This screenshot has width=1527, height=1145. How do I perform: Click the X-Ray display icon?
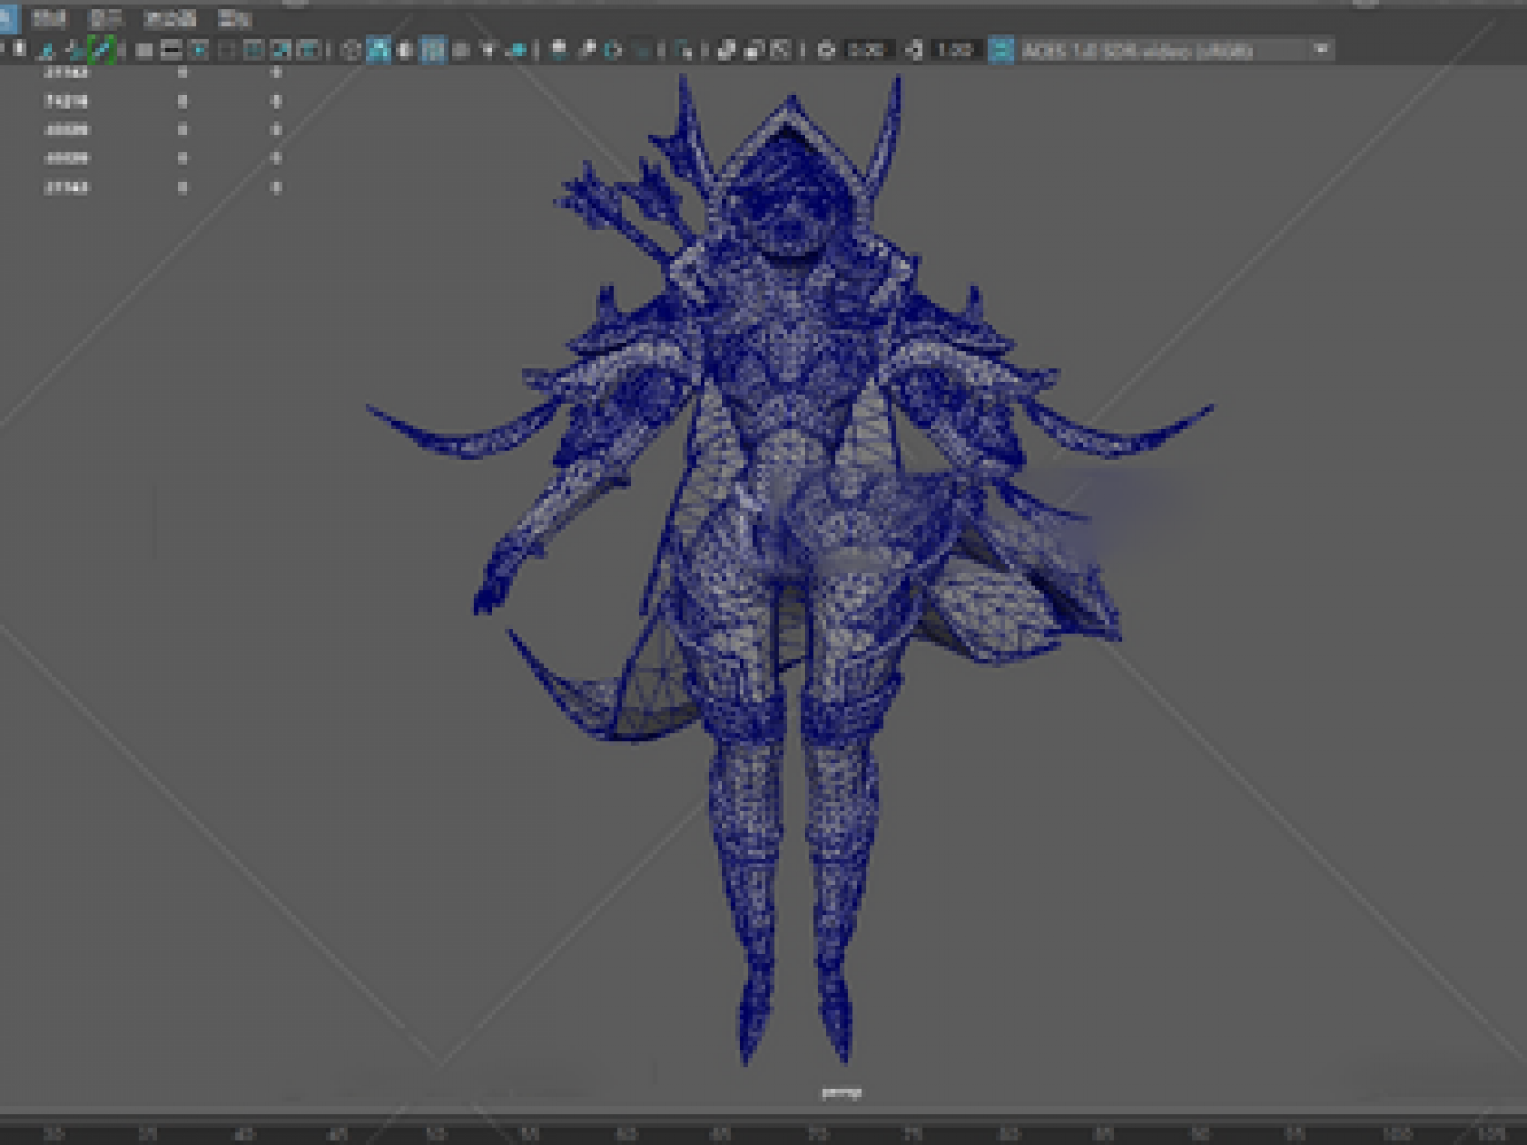pos(725,50)
